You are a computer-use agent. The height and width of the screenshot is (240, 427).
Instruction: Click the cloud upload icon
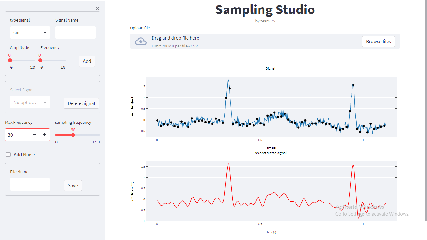[141, 41]
